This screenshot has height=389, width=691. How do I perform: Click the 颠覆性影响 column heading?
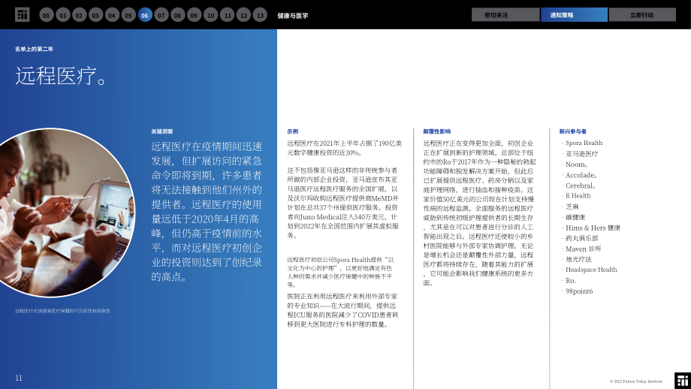point(436,131)
